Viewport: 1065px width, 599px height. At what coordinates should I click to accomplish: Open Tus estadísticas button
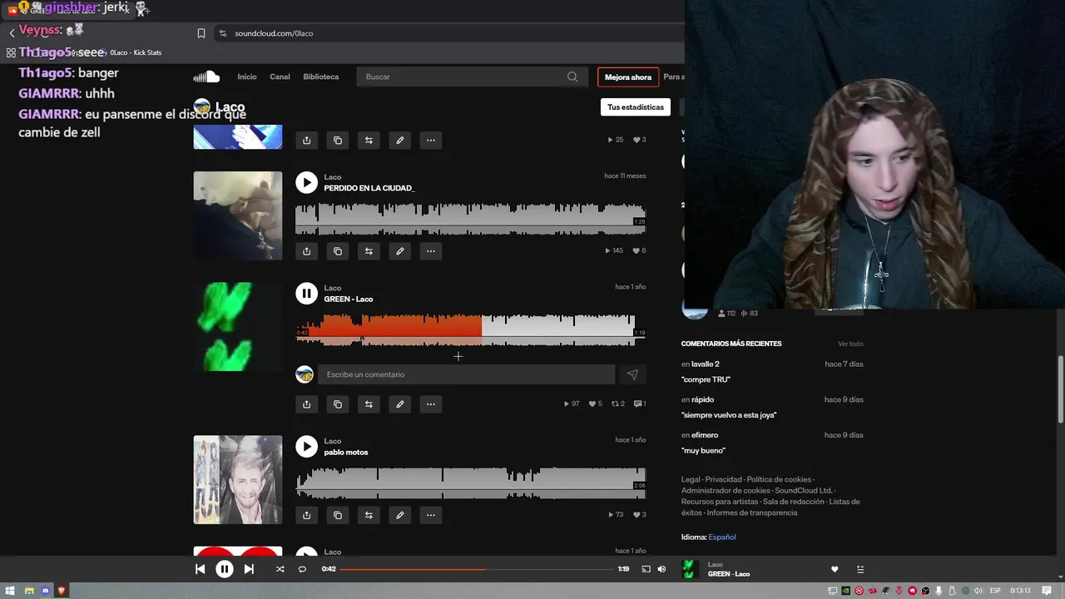(x=636, y=107)
